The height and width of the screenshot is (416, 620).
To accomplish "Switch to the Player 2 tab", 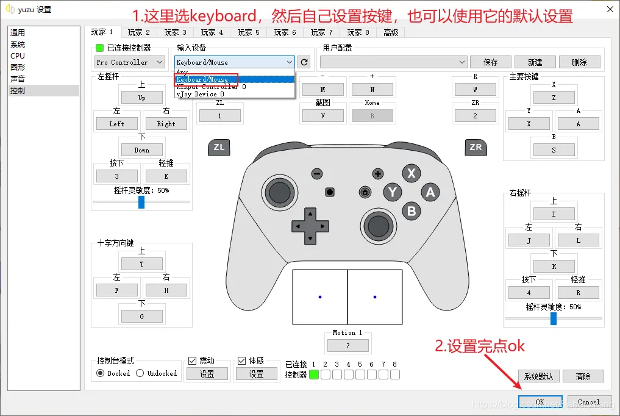I will [x=139, y=32].
